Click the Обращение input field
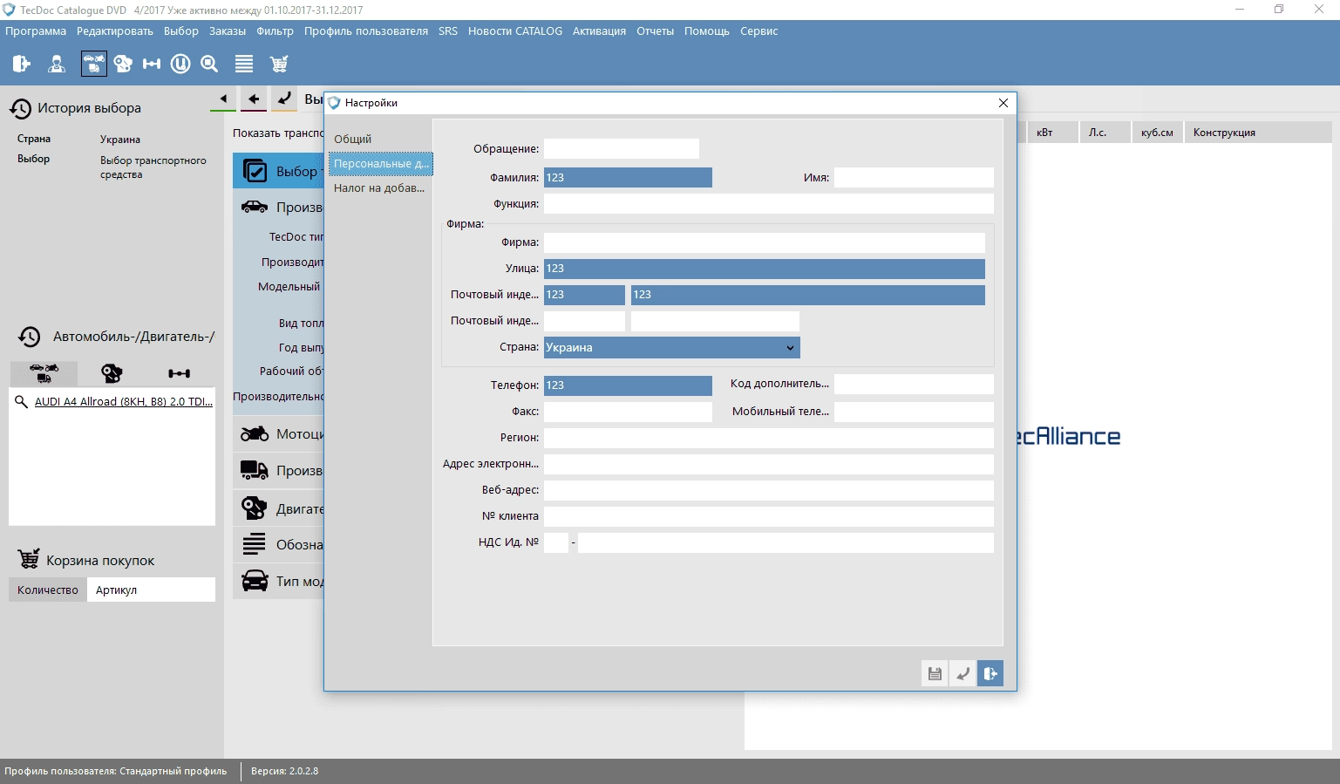1340x784 pixels. (x=621, y=149)
